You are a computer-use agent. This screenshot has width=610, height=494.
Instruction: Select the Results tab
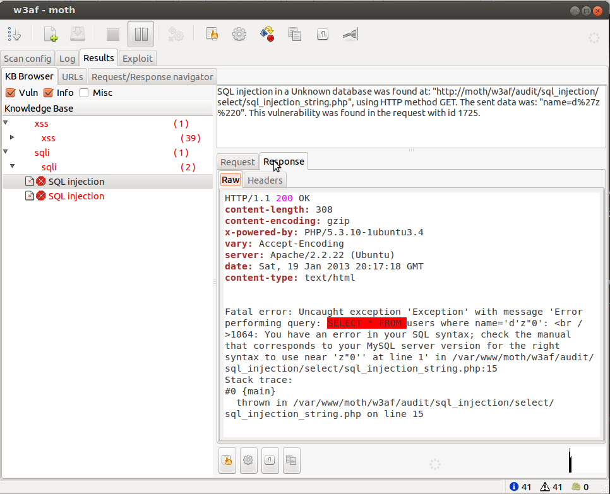tap(99, 58)
